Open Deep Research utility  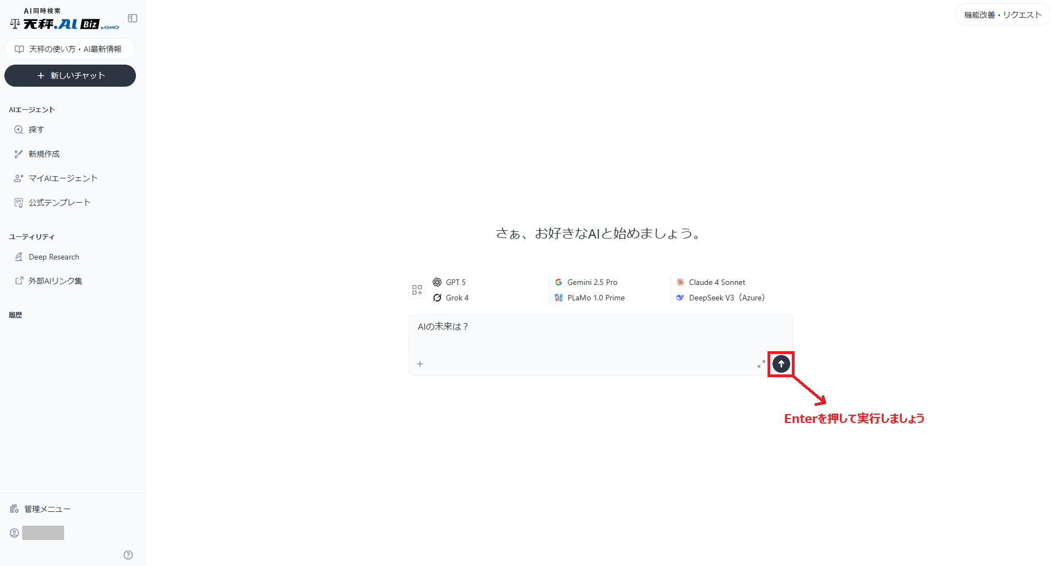54,257
